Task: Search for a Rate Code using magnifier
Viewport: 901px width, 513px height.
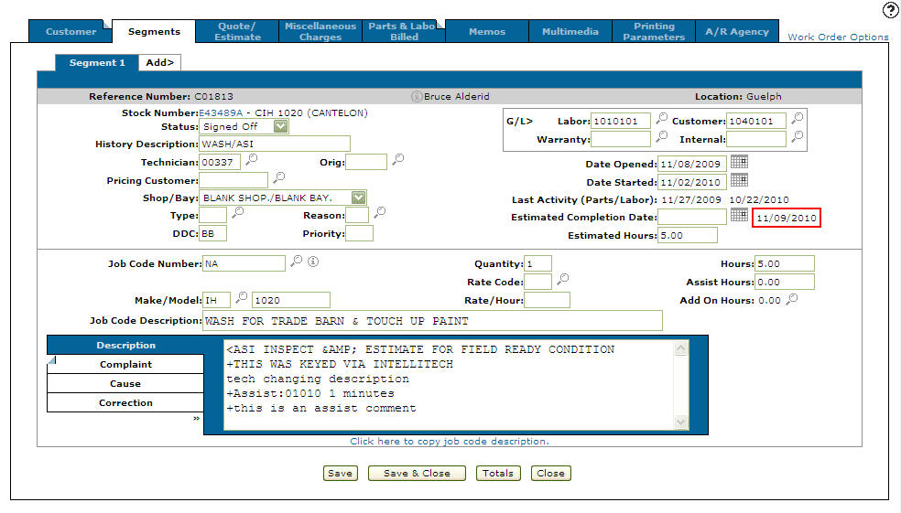Action: (563, 279)
